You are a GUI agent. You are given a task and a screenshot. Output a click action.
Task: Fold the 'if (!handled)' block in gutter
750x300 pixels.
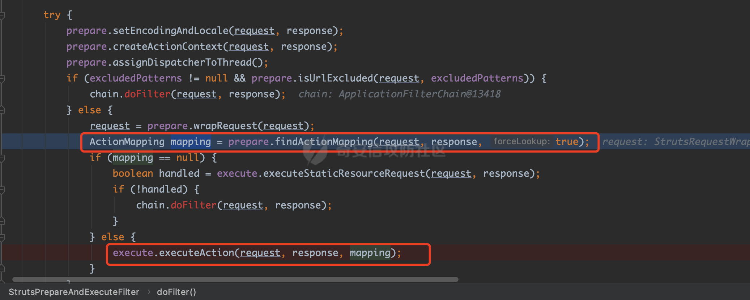tap(2, 190)
